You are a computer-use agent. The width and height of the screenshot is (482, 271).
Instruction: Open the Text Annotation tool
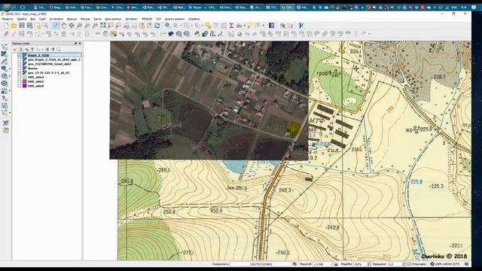[x=258, y=26]
